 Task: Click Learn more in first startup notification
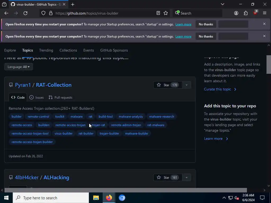[183, 24]
